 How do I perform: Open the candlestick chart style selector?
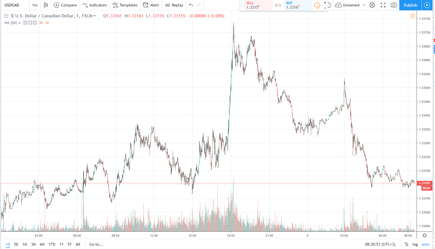(46, 5)
